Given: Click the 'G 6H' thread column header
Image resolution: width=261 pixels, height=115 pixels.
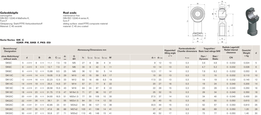Looking at the screenshot, I should 74,57.
